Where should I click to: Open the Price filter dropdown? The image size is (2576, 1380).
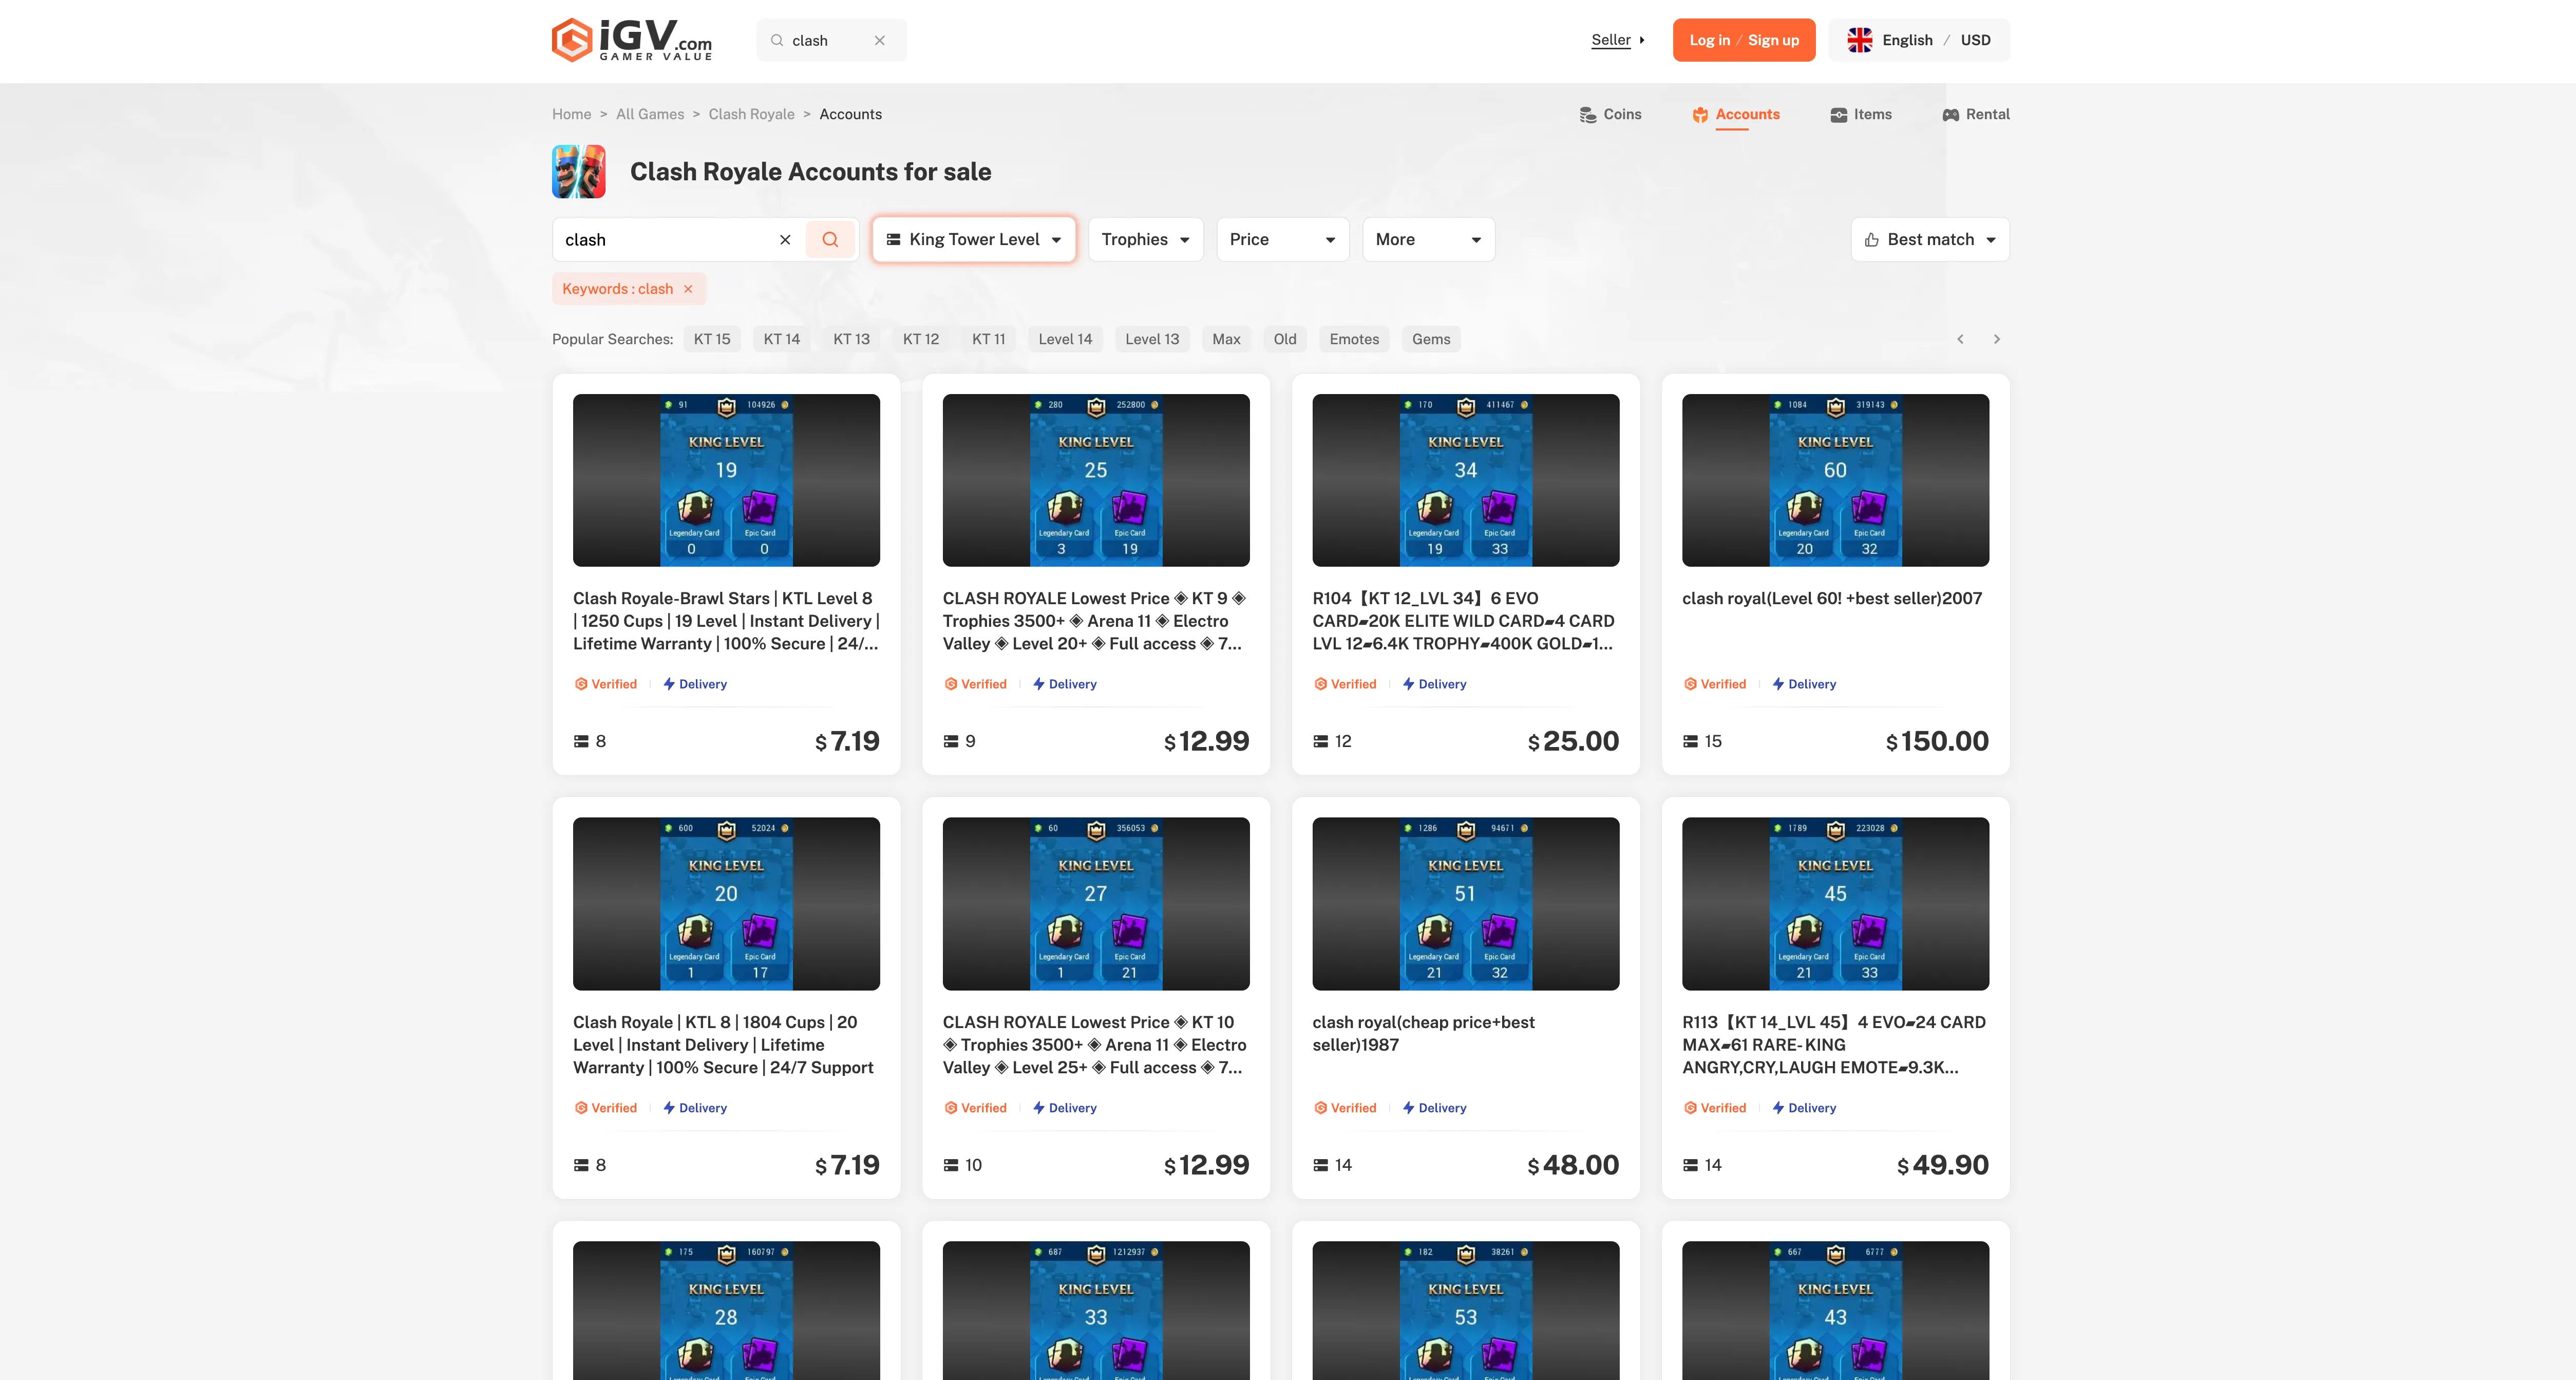tap(1282, 239)
